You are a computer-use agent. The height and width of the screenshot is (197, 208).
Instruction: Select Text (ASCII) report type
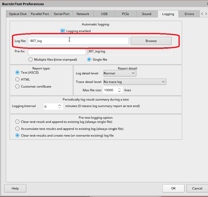[x=17, y=73]
